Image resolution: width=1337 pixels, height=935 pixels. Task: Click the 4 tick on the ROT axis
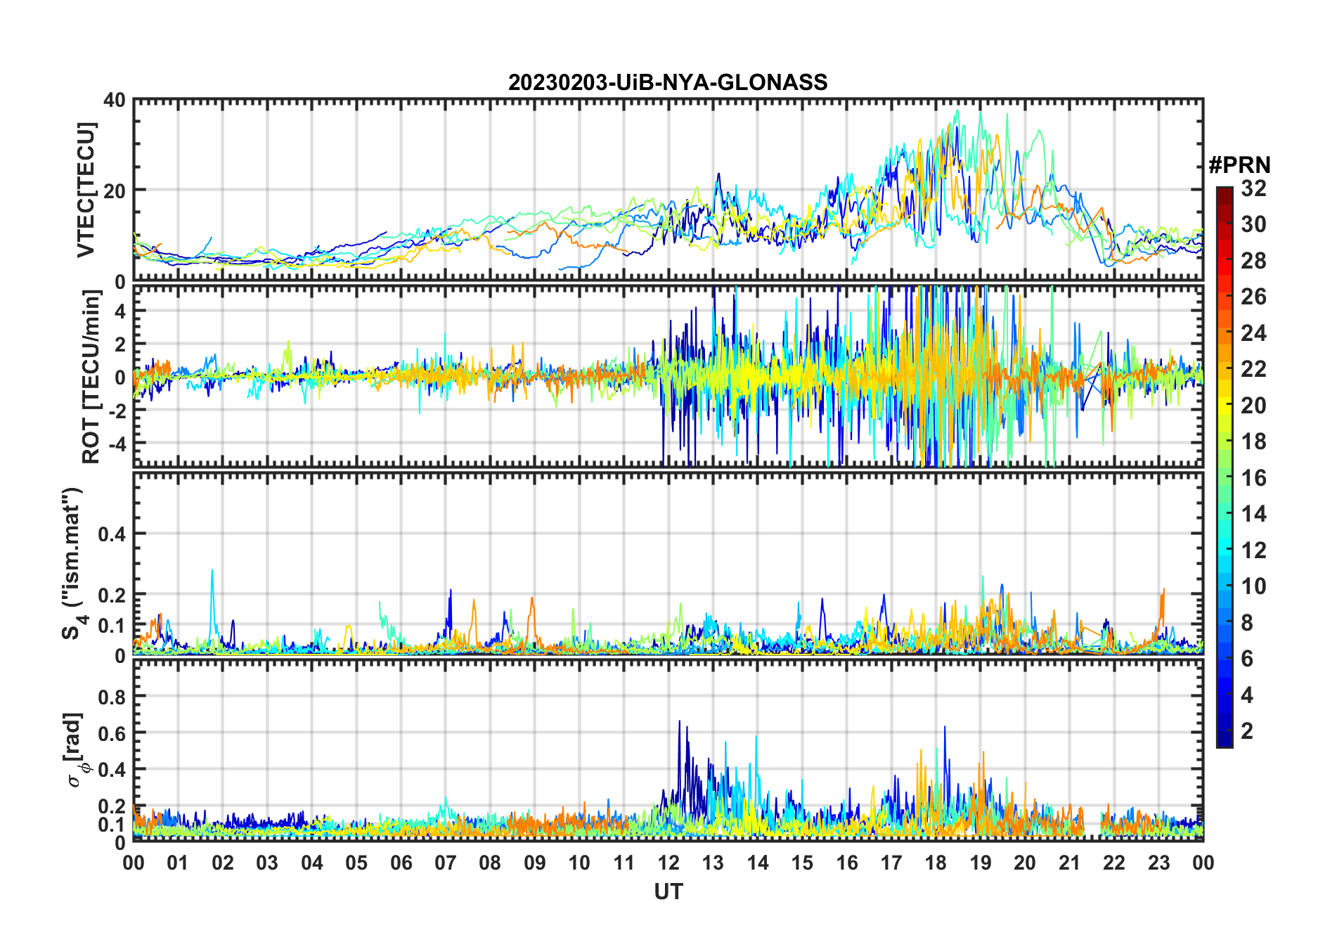(120, 311)
